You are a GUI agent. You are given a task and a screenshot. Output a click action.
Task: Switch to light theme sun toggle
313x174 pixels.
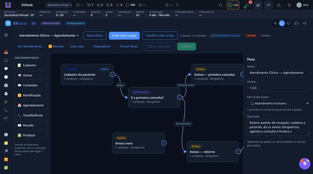click(x=275, y=24)
